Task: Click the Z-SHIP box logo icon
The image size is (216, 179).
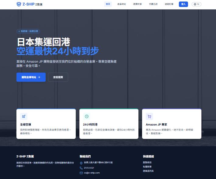Action: tap(19, 4)
